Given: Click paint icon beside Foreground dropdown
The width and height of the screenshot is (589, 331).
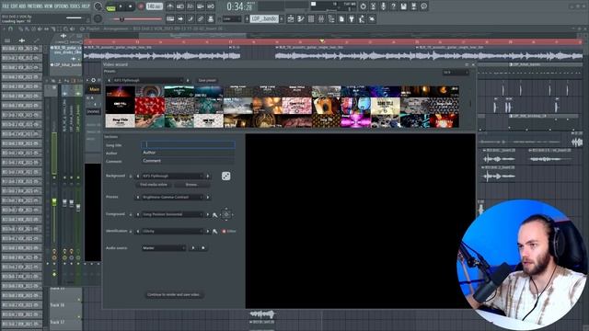Looking at the screenshot, I should click(x=214, y=215).
